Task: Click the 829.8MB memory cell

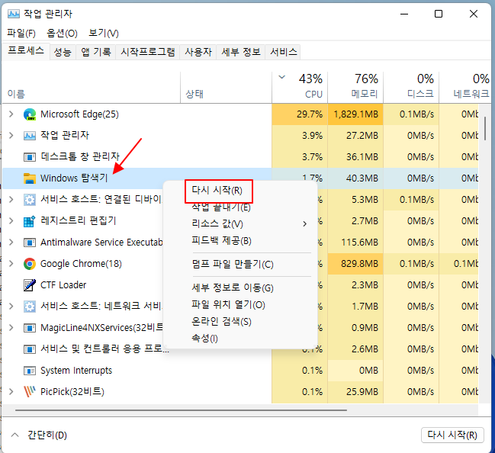Action: (x=355, y=264)
